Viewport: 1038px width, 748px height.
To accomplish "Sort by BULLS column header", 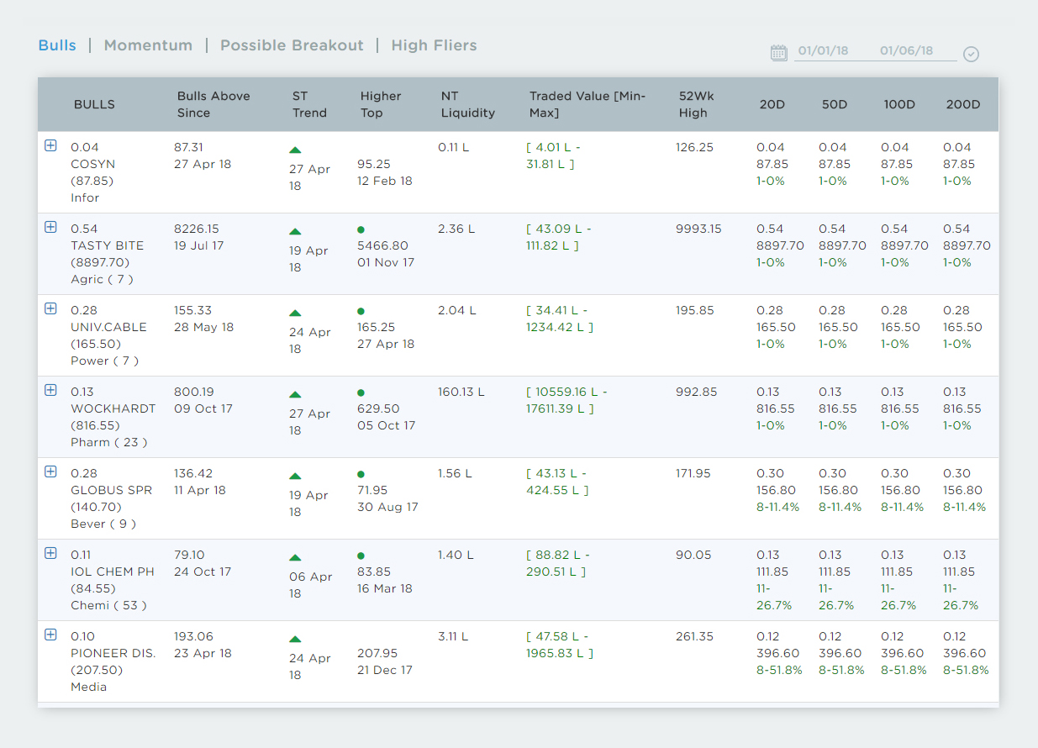I will pos(94,105).
